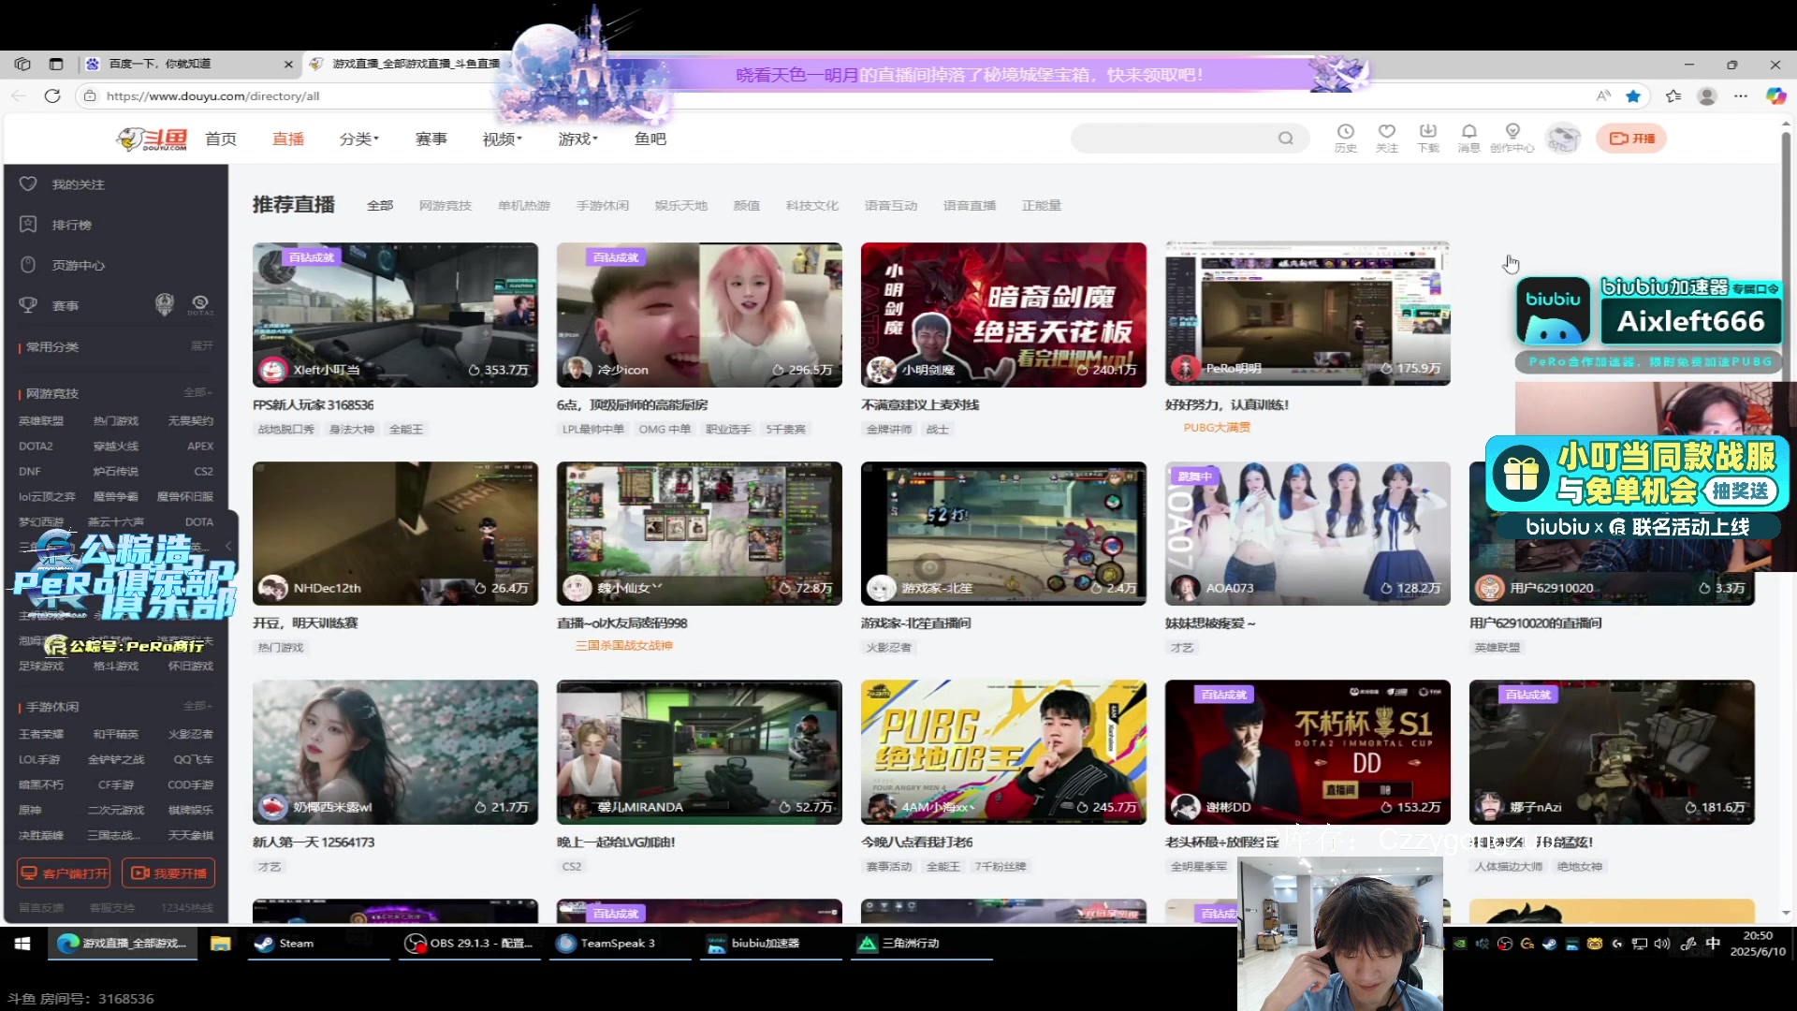
Task: Click the bookmark star in address bar
Action: point(1633,95)
